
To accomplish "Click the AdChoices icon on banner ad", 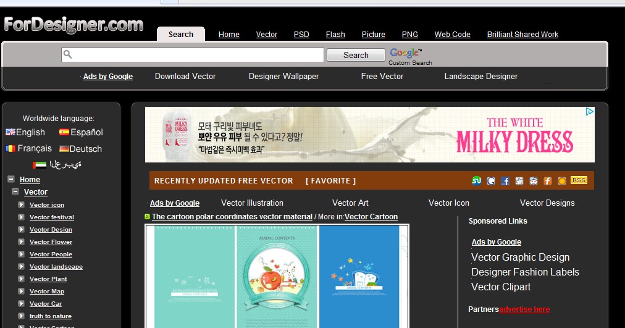I will (590, 112).
